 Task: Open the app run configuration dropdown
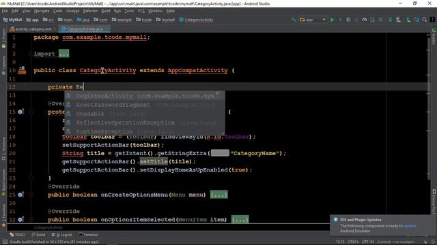[313, 20]
